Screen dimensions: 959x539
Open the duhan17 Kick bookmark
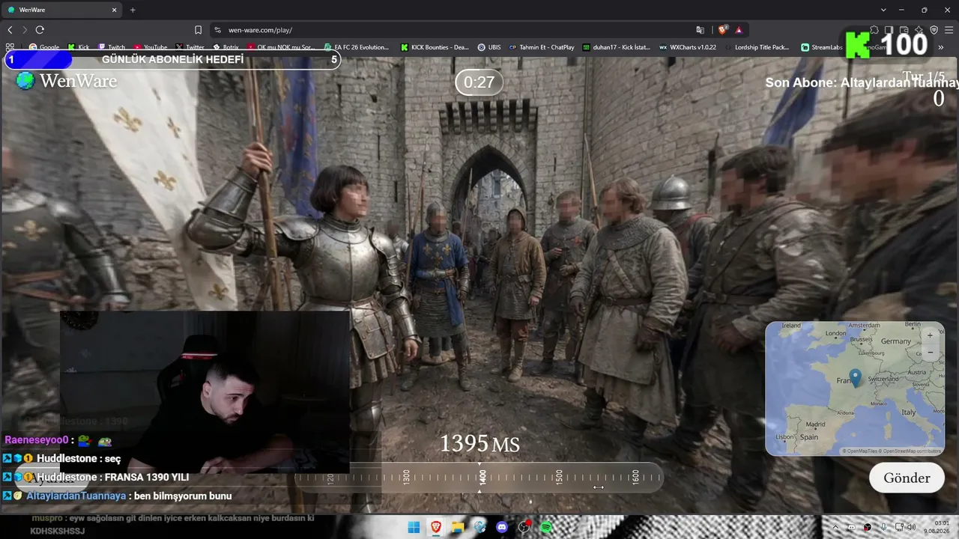coord(617,47)
